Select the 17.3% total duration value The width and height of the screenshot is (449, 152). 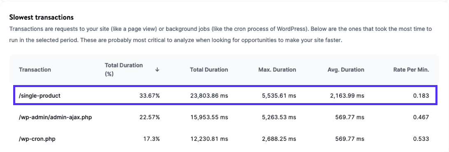(151, 139)
